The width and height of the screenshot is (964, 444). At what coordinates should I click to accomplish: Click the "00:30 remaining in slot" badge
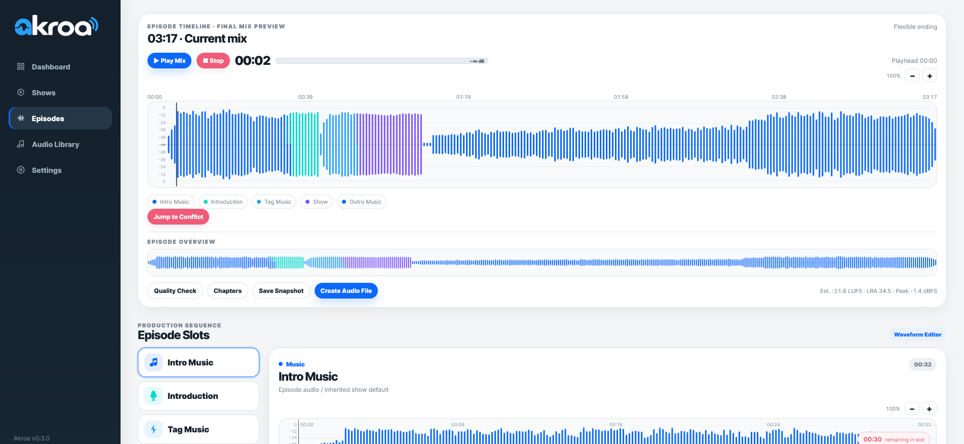[x=894, y=439]
